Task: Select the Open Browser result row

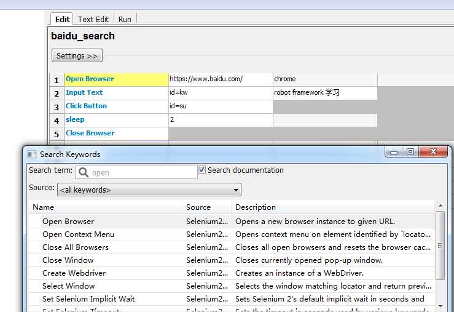Action: [232, 222]
